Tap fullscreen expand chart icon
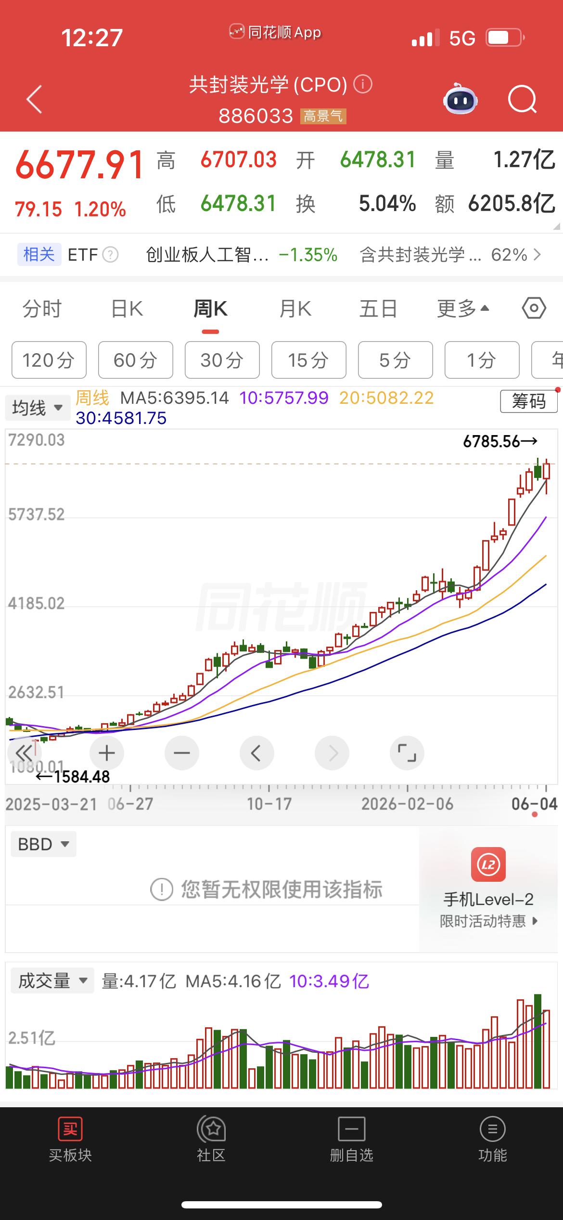 tap(407, 753)
